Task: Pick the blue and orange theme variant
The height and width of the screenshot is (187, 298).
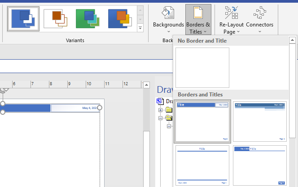Action: click(120, 19)
